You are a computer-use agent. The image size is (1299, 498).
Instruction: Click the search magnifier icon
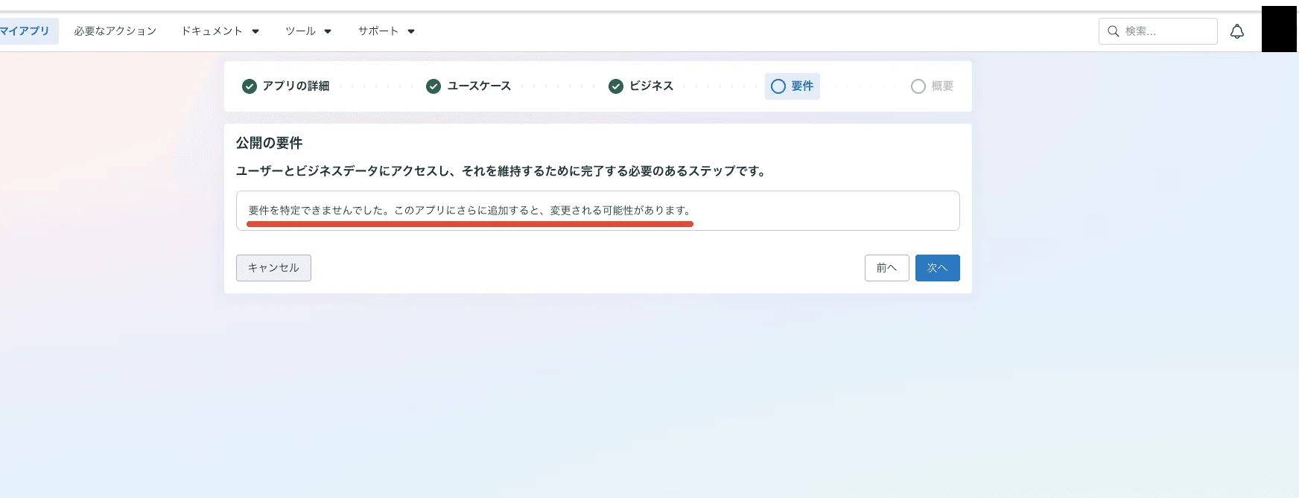1114,31
